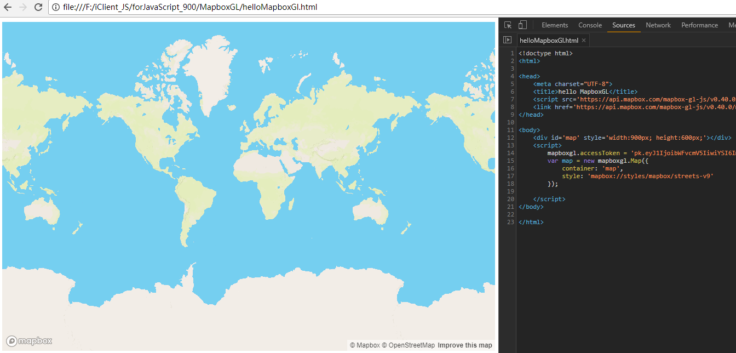The height and width of the screenshot is (353, 736).
Task: Click the Improve this map link
Action: coord(465,345)
